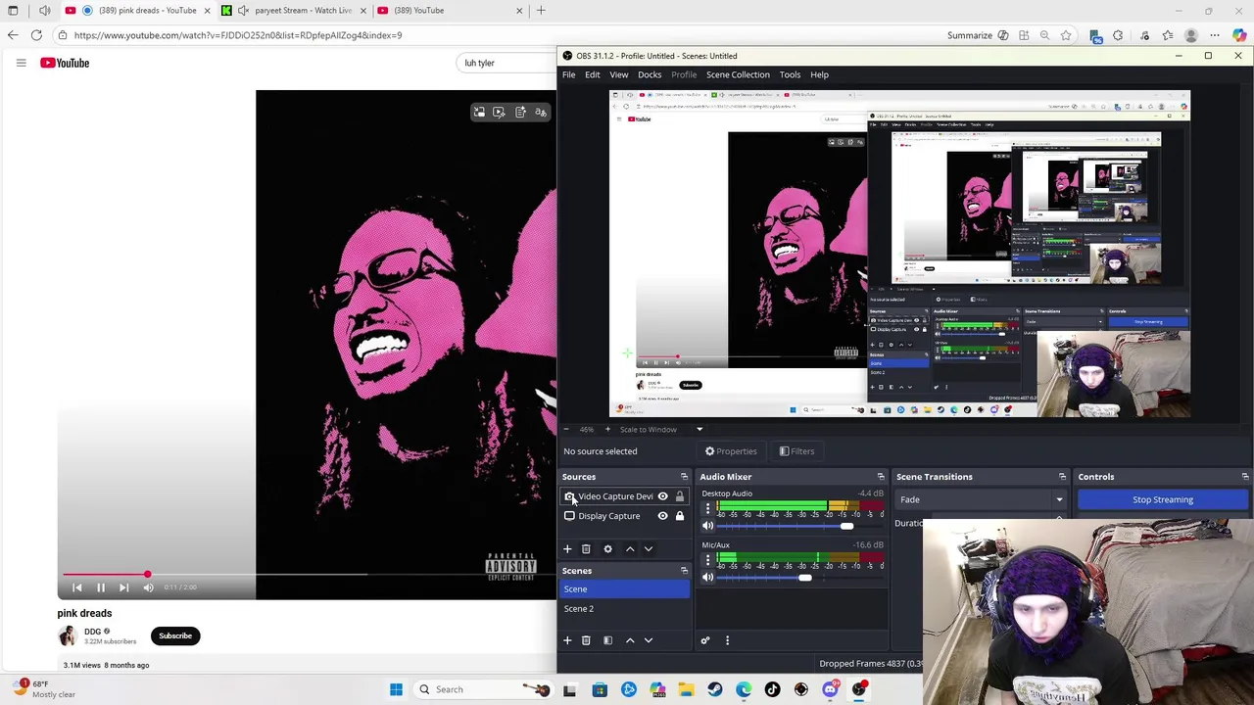The image size is (1254, 705).
Task: Toggle lock on Display Capture source
Action: [x=680, y=516]
